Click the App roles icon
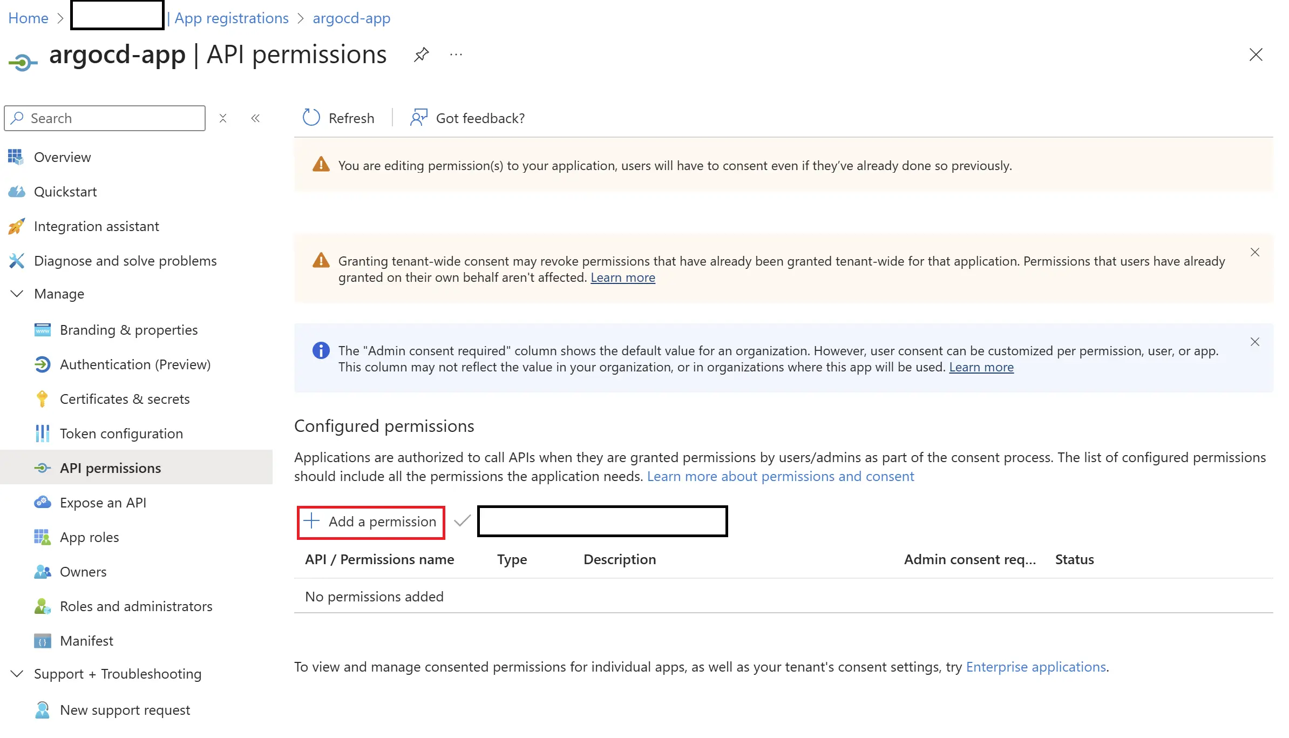 42,537
